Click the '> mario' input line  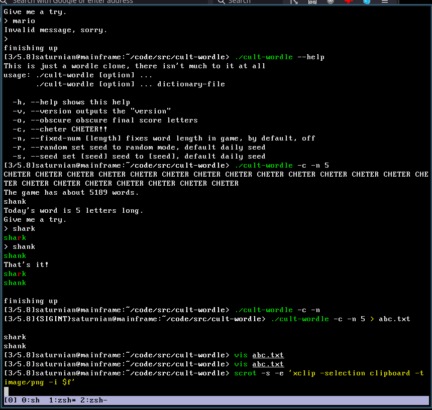pos(20,21)
